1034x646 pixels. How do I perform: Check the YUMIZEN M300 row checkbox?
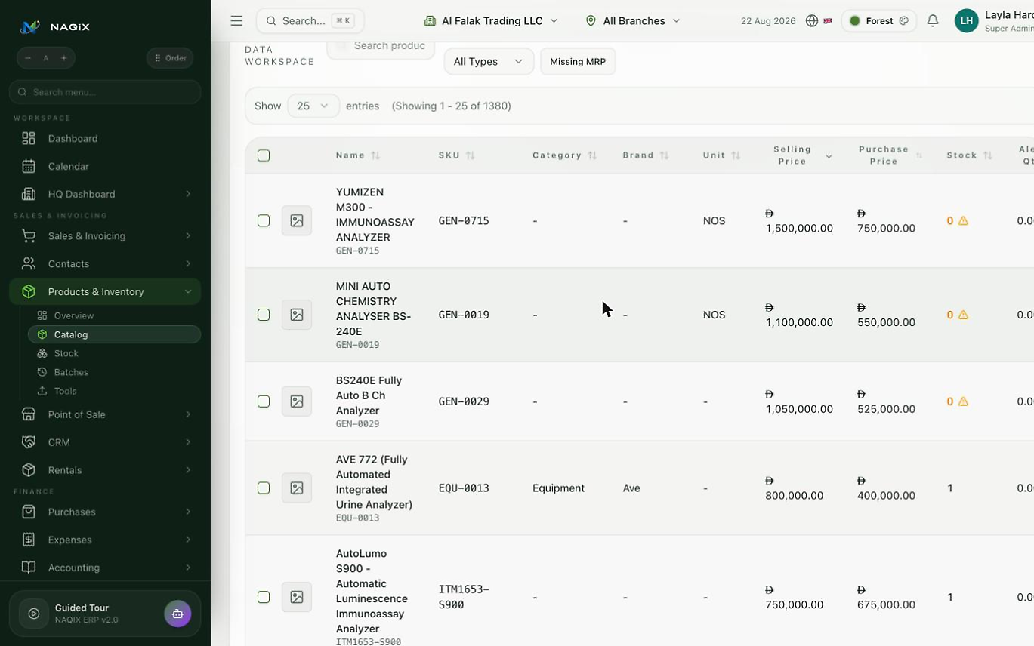click(264, 220)
